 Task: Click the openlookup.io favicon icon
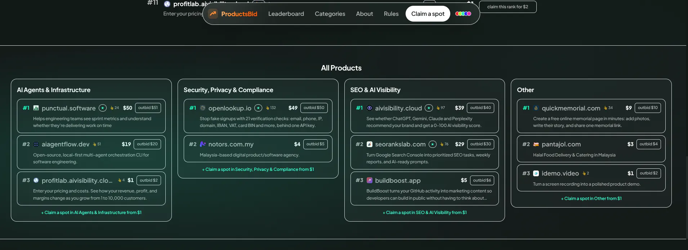[203, 108]
